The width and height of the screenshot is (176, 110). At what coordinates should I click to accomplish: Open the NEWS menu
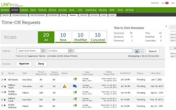[x=112, y=10]
